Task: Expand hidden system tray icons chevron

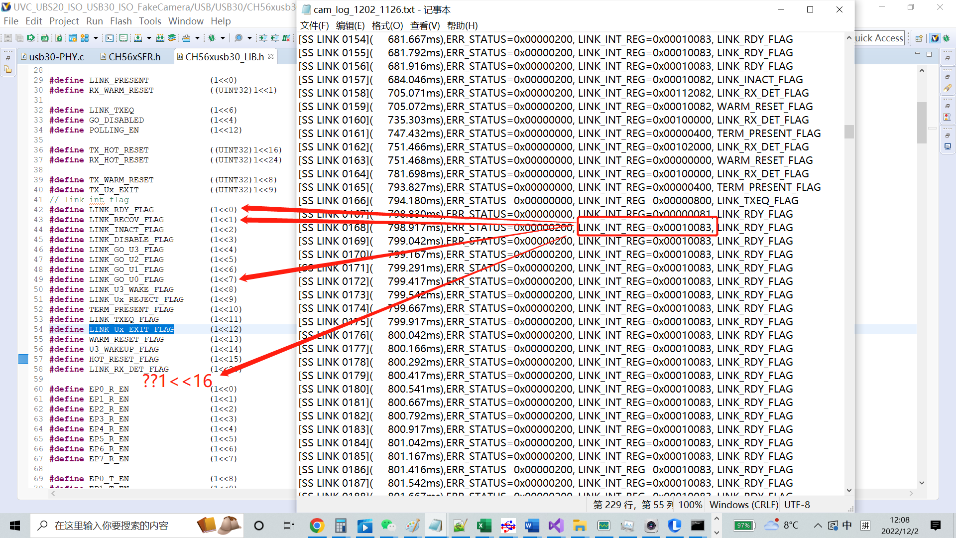Action: click(818, 526)
